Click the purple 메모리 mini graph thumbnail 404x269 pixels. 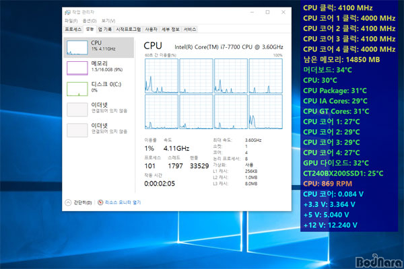coord(77,68)
